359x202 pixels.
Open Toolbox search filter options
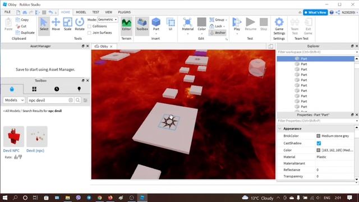pos(85,100)
